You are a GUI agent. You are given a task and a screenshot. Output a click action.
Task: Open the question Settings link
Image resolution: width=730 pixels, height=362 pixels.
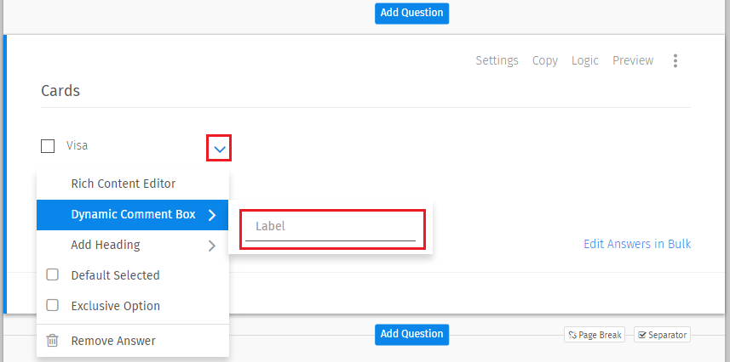pyautogui.click(x=497, y=61)
